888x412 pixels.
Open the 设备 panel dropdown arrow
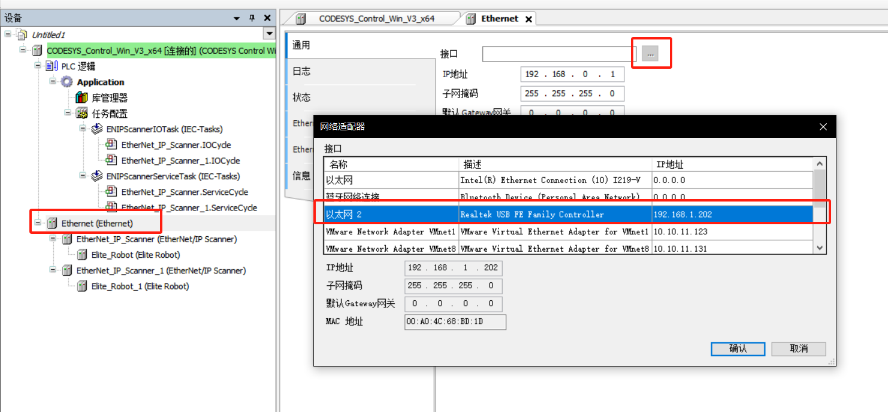(x=238, y=19)
